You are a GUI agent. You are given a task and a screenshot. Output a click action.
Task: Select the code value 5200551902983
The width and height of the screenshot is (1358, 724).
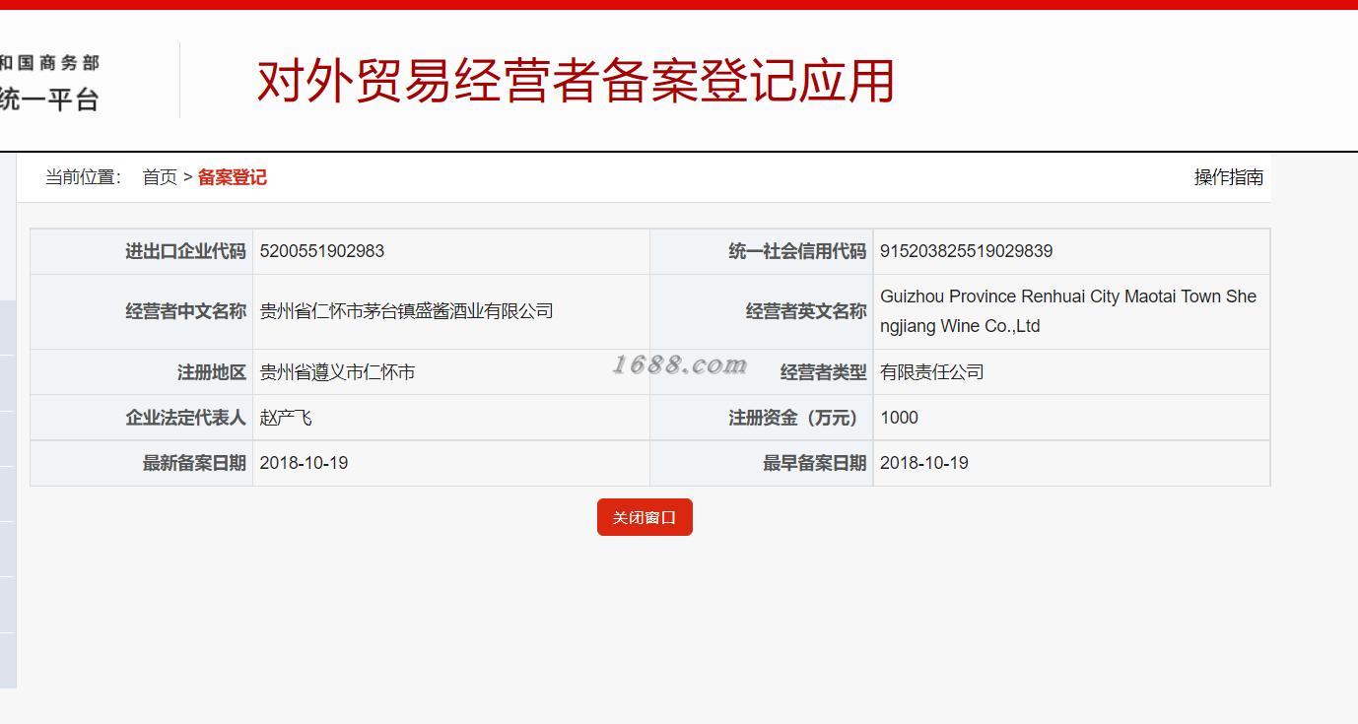(322, 251)
